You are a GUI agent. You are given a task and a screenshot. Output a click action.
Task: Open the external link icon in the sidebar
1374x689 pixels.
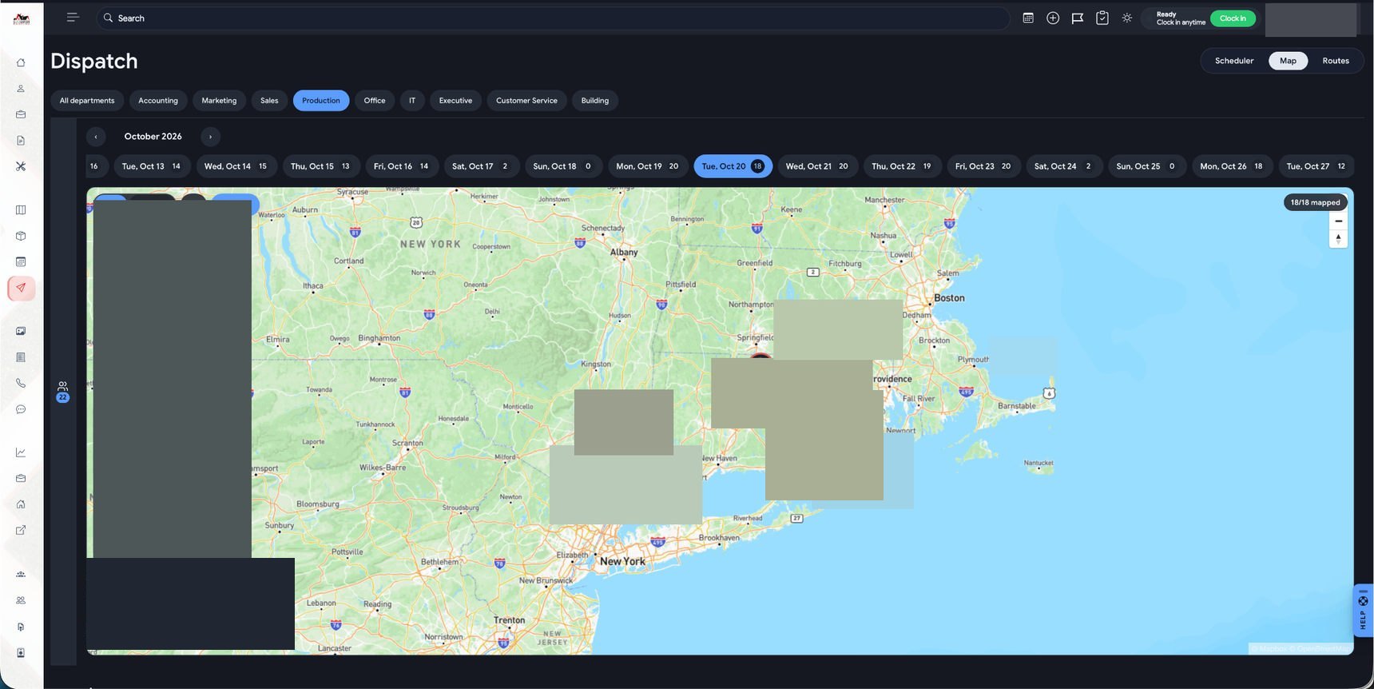coord(21,530)
